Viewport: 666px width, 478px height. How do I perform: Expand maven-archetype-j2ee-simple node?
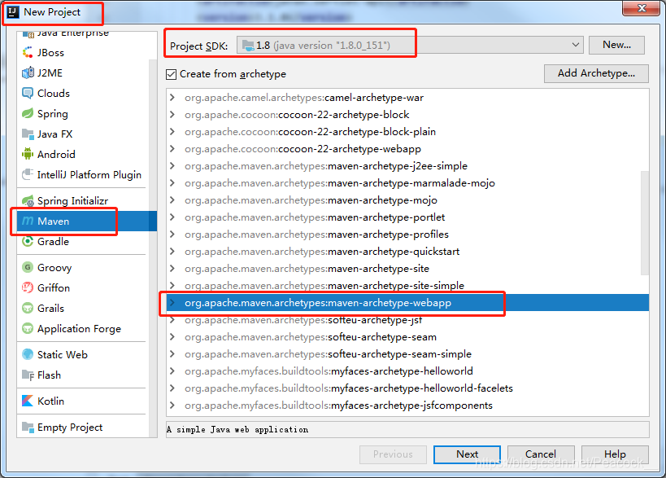tap(172, 166)
